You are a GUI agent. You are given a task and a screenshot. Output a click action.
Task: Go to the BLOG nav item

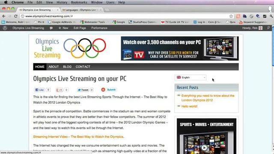(x=67, y=67)
